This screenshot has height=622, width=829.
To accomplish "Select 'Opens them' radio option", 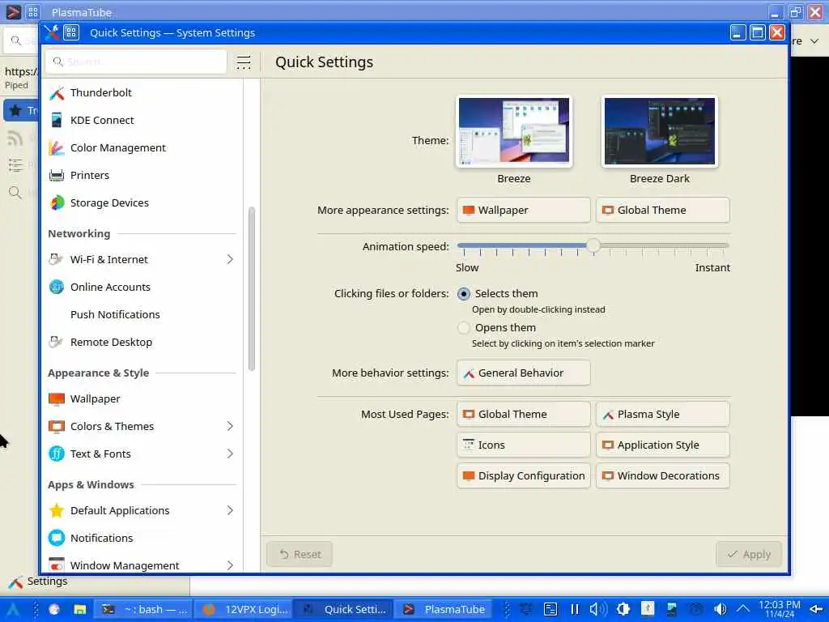I will click(464, 327).
